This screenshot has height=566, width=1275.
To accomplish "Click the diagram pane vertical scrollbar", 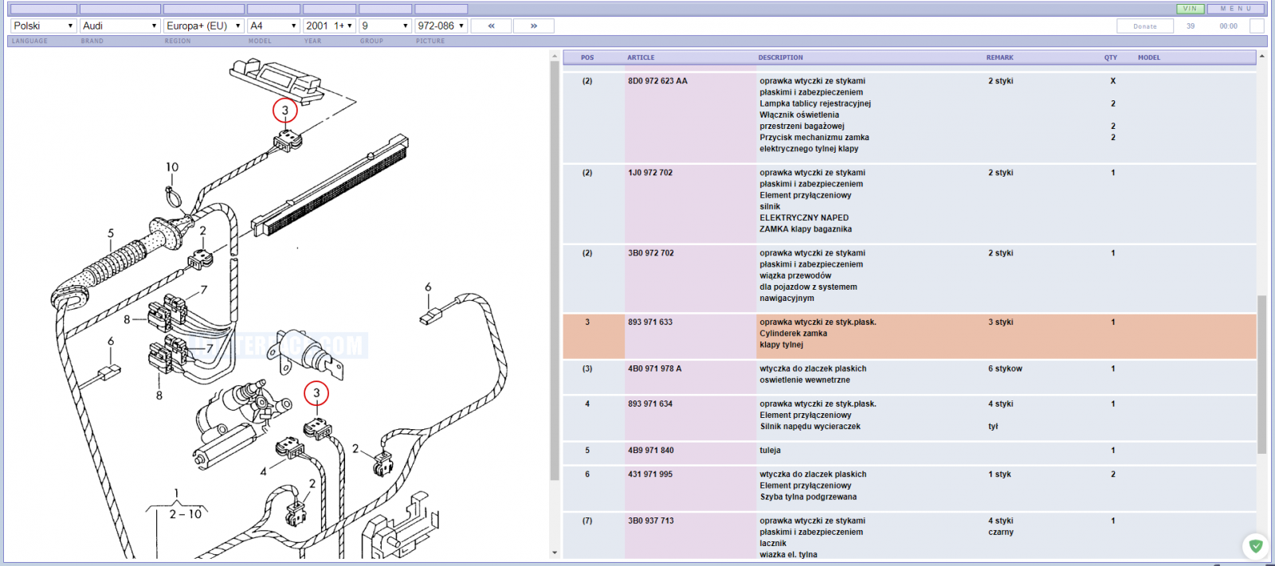I will coord(555,271).
